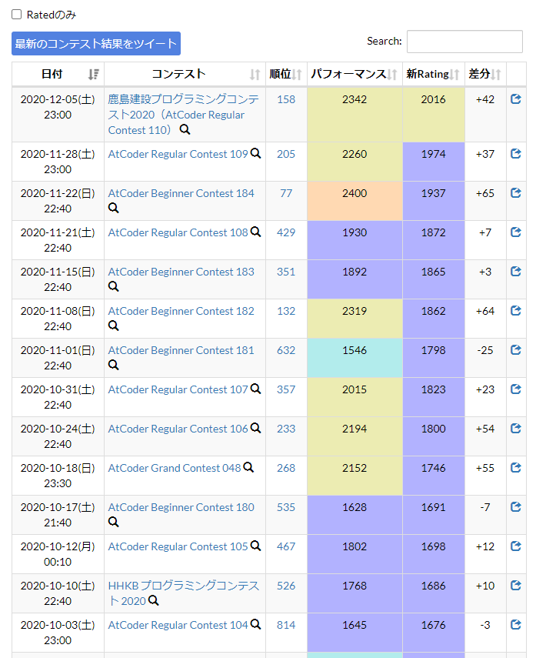The width and height of the screenshot is (536, 658).
Task: Click the 最新のコンテスト結果をツイート button
Action: pos(96,44)
